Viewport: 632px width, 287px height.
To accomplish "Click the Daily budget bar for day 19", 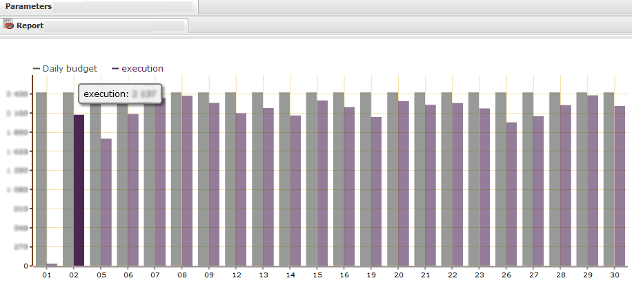I will [x=365, y=179].
